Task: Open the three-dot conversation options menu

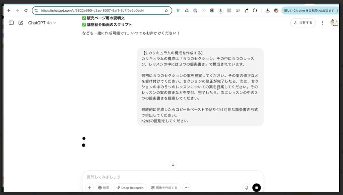Action: pos(322,22)
